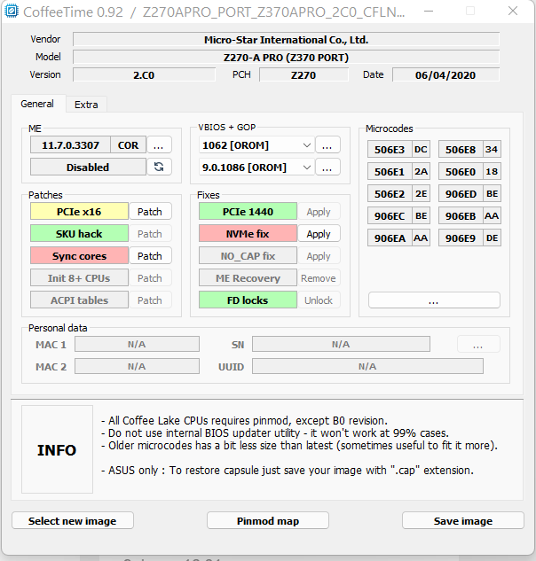
Task: Click the green FD locks label
Action: 248,300
